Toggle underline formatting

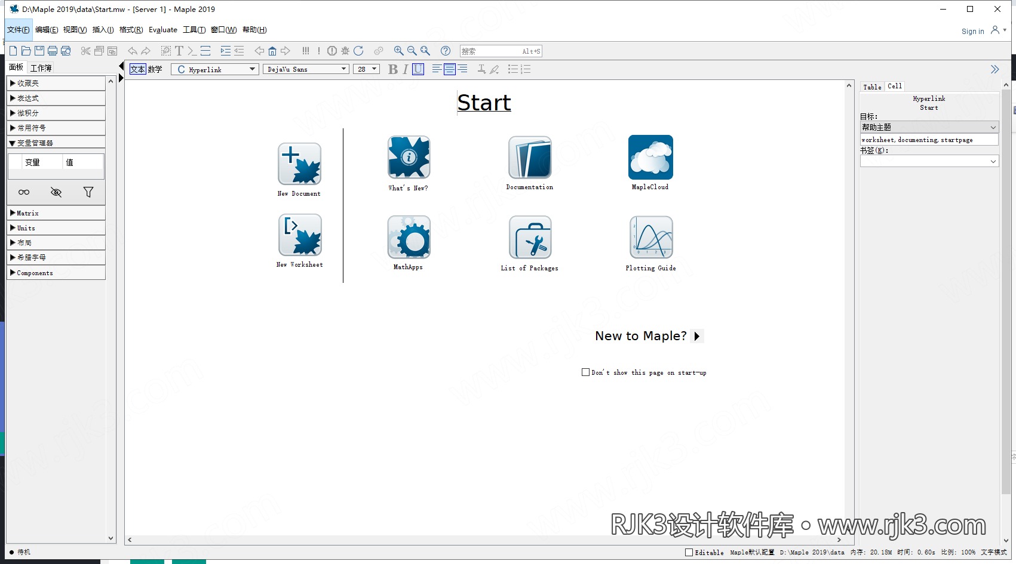[x=418, y=69]
